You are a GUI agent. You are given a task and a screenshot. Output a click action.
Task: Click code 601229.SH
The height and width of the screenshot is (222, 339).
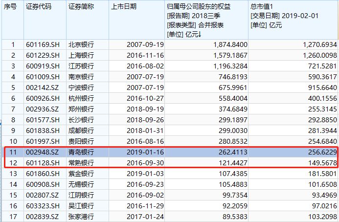click(43, 55)
